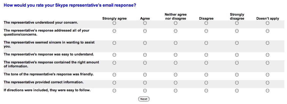Viewport: 287px width, 104px height.
Task: Click the Next button
Action: (144, 99)
